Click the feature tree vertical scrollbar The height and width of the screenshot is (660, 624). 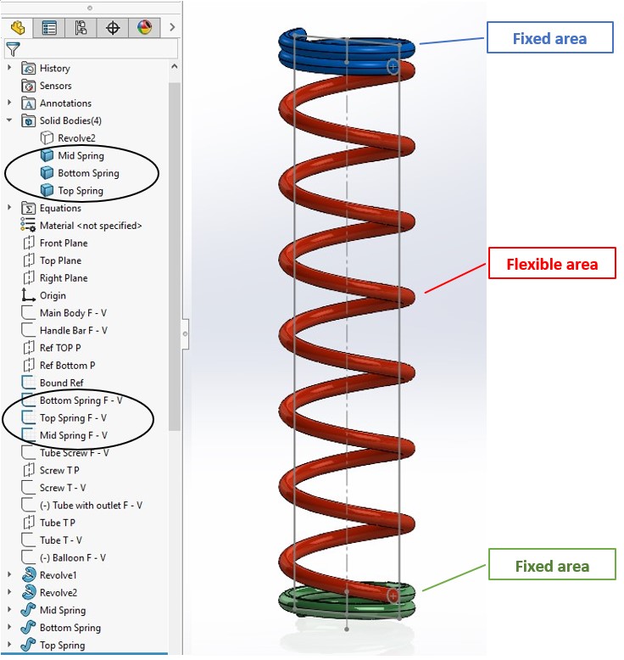click(x=175, y=254)
